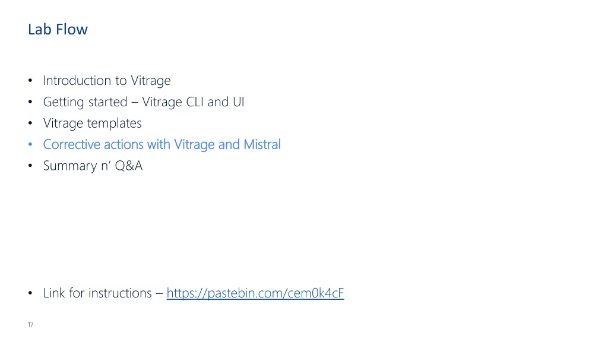Open the pastebin.com instructions link
This screenshot has height=342, width=608.
[x=255, y=293]
